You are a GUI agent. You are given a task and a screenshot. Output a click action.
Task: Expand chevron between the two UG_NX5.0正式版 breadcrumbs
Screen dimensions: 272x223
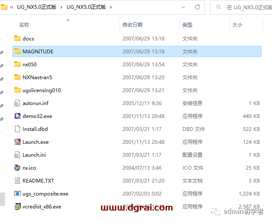pos(61,7)
